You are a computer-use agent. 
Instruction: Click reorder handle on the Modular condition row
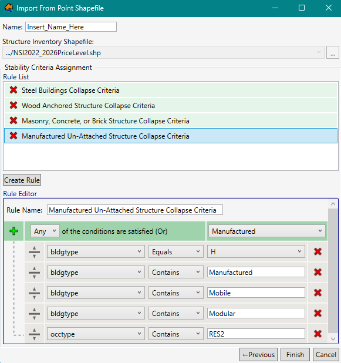(x=34, y=314)
